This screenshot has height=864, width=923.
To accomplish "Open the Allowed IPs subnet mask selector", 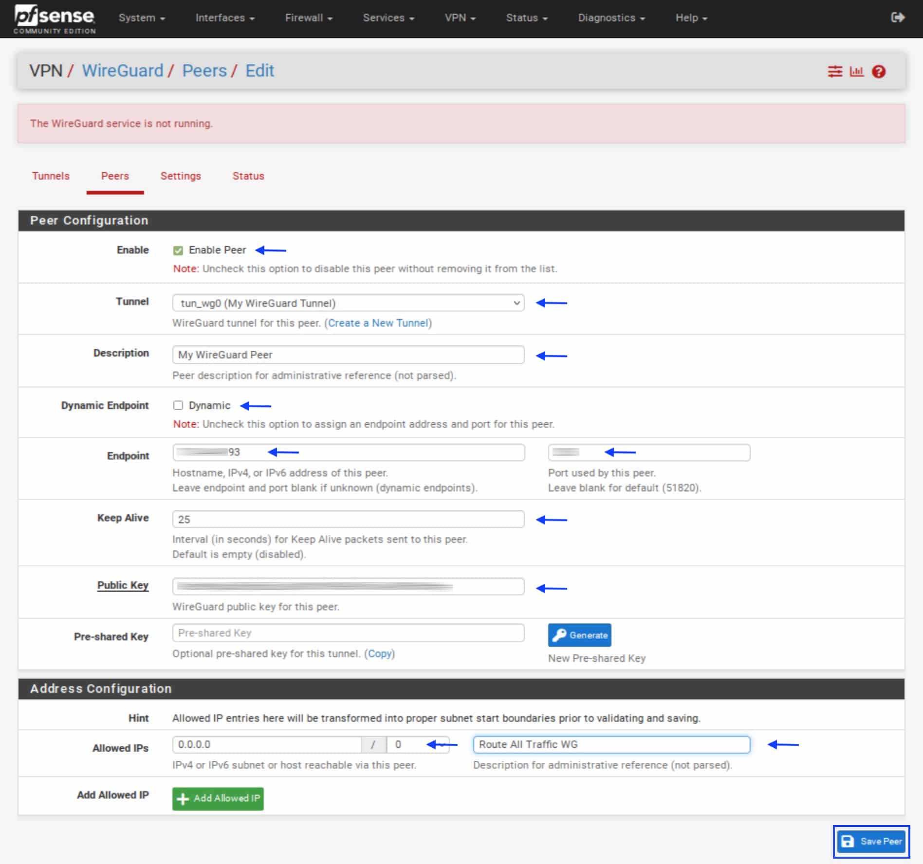I will 418,745.
